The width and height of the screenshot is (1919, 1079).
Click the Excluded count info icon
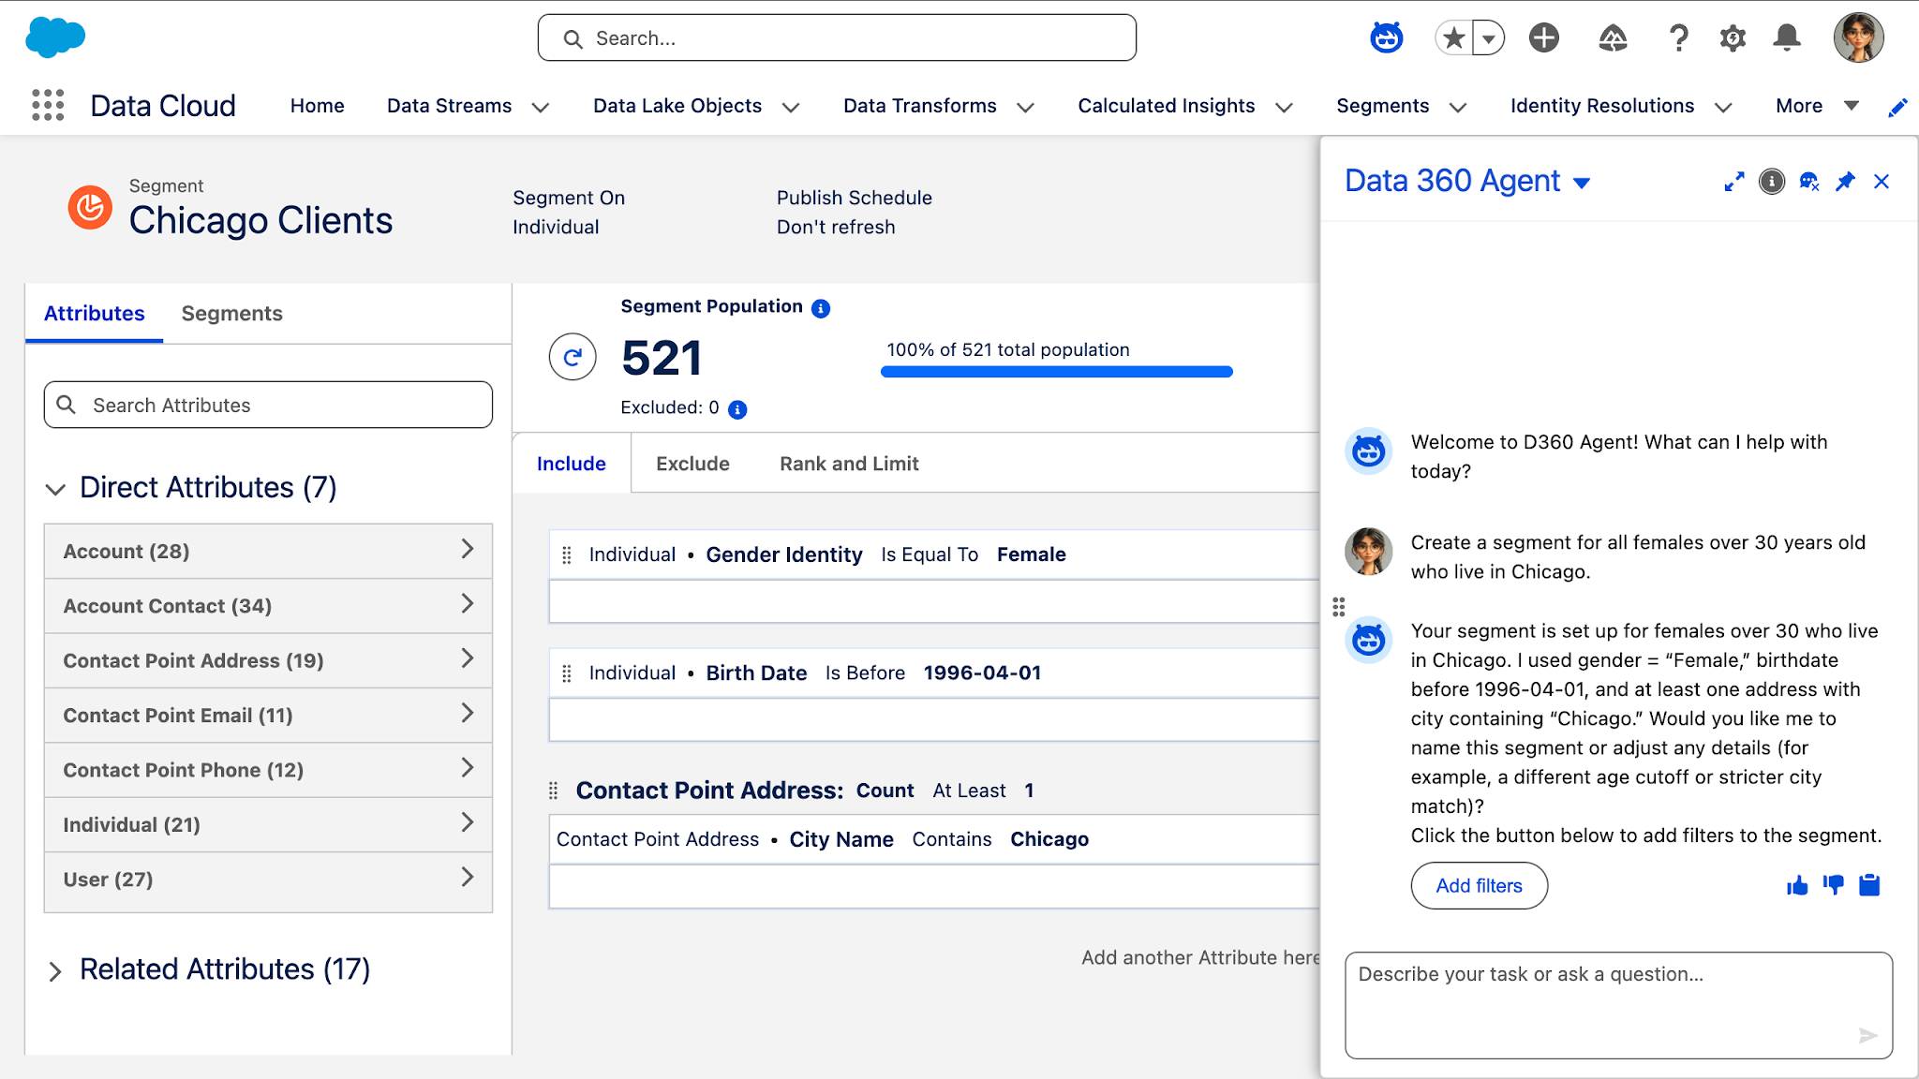coord(737,409)
